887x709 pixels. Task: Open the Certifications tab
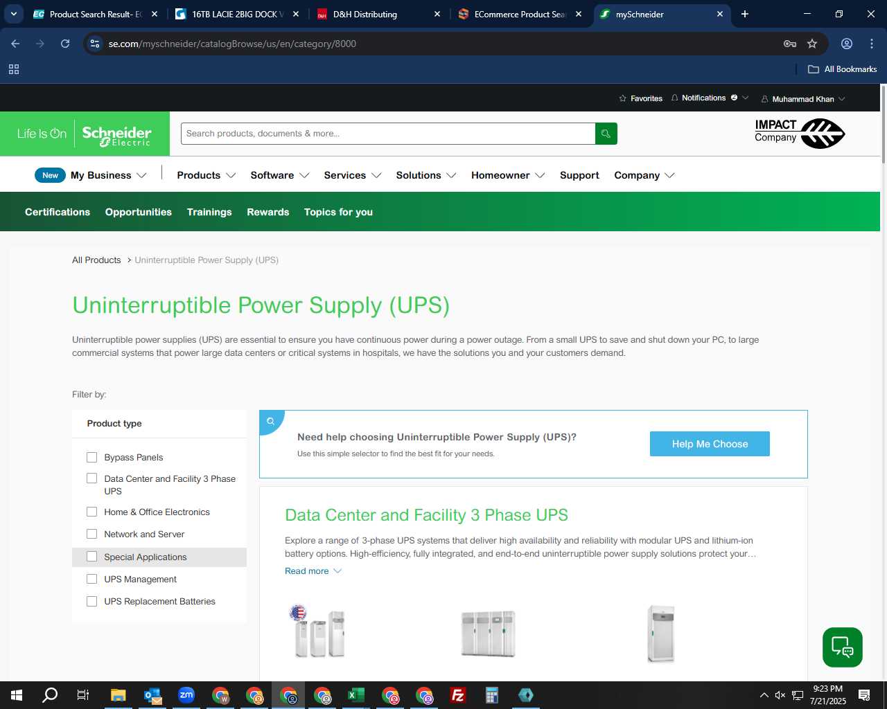coord(58,212)
